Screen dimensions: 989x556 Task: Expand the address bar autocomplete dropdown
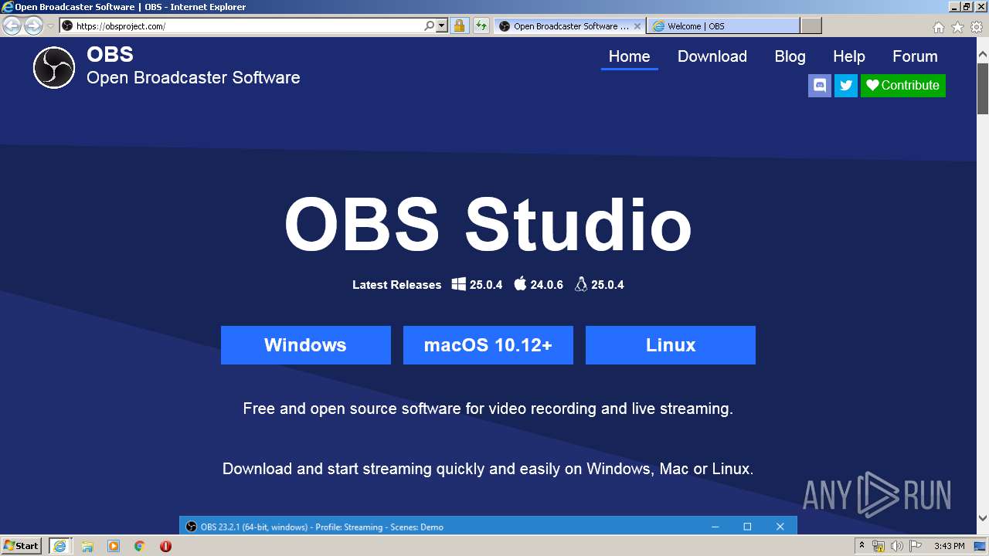(x=442, y=25)
